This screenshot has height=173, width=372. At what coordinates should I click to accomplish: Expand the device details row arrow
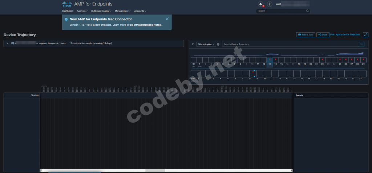pos(8,43)
